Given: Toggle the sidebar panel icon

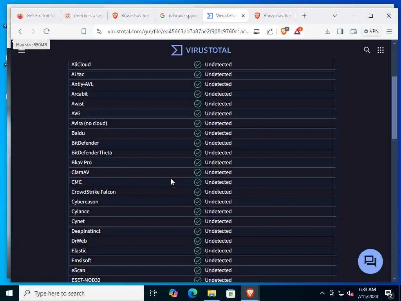Looking at the screenshot, I should (340, 31).
